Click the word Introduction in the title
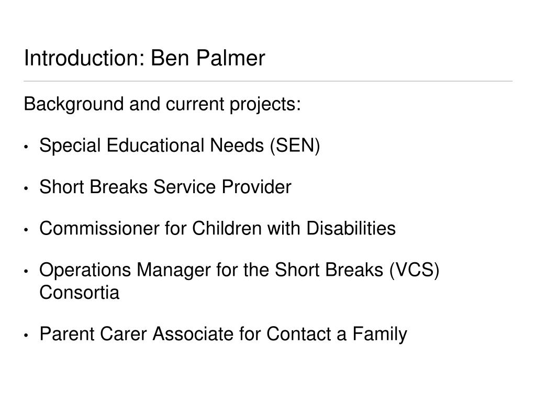 pyautogui.click(x=85, y=58)
